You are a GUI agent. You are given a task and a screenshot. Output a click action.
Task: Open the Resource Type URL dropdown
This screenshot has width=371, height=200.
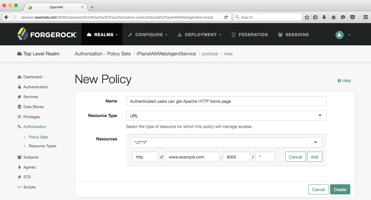[226, 116]
